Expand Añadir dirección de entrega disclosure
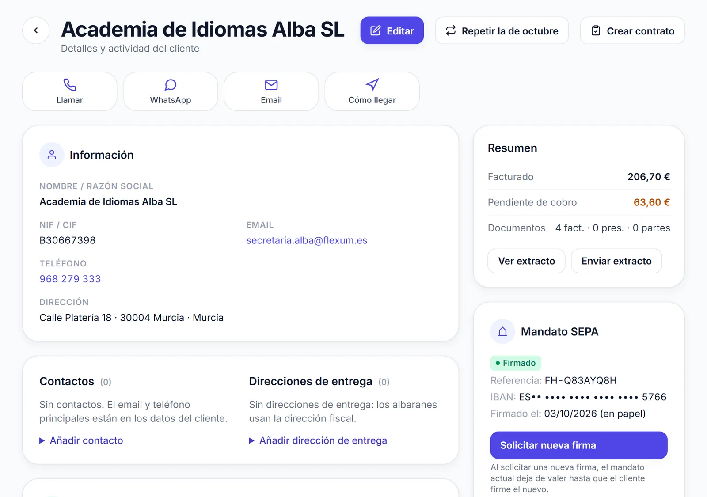This screenshot has height=497, width=707. (x=251, y=440)
